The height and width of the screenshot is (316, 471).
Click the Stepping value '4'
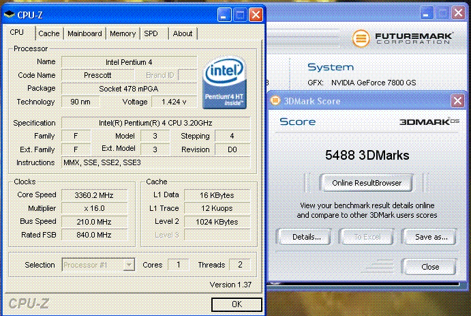click(x=232, y=136)
